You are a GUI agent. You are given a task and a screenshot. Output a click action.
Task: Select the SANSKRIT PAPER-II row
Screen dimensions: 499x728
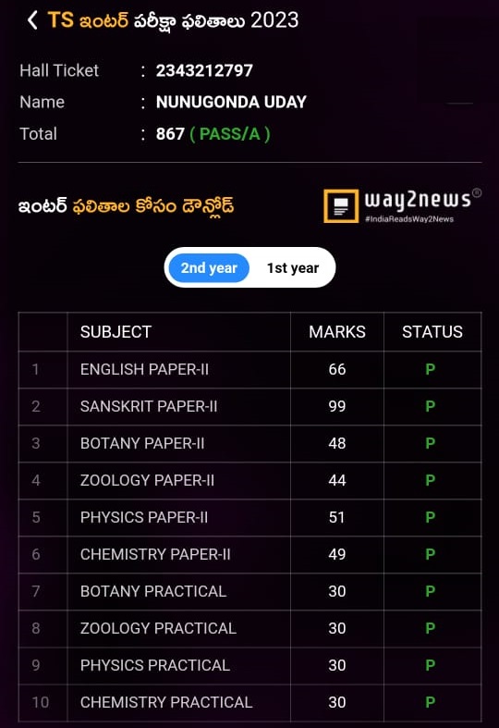coord(250,407)
